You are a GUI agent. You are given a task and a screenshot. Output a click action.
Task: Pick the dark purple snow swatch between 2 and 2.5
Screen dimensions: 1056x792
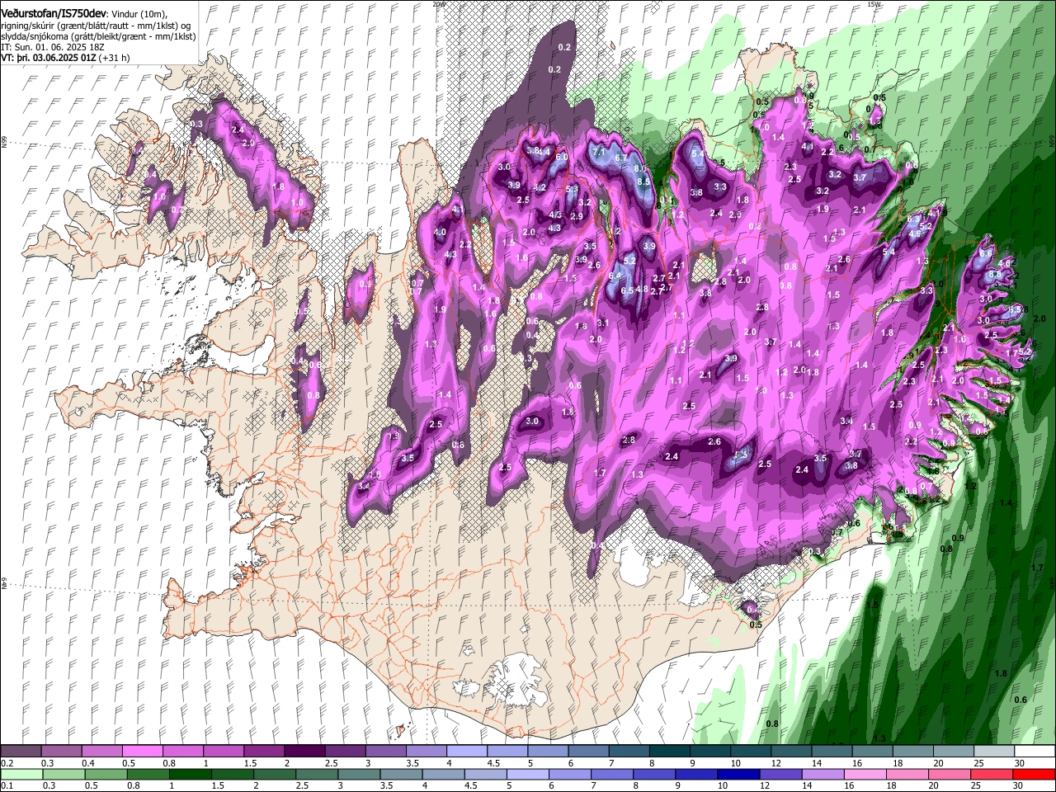click(304, 752)
